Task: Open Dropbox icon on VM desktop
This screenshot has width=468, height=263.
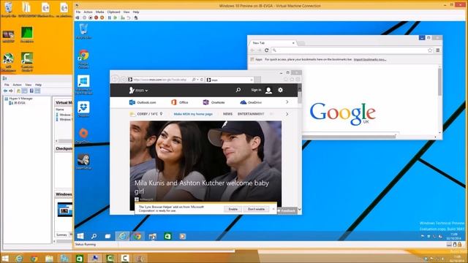Action: pyautogui.click(x=83, y=109)
